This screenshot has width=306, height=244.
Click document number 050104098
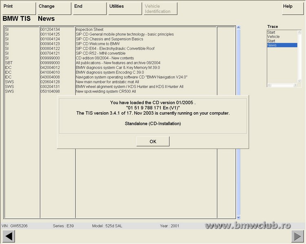tap(50, 91)
